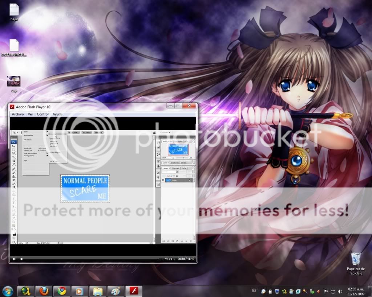Switch to the Styles tab
Image resolution: width=372 pixels, height=297 pixels.
click(x=183, y=163)
